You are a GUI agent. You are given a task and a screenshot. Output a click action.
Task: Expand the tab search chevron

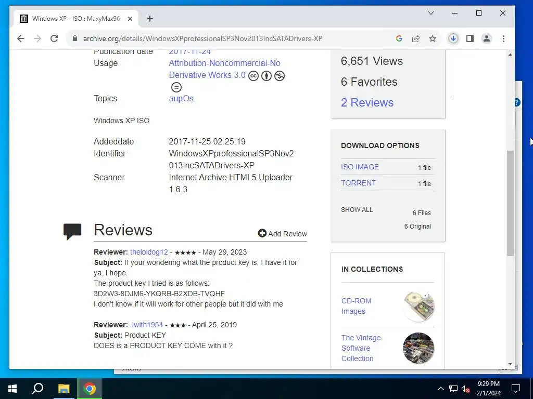coord(430,13)
